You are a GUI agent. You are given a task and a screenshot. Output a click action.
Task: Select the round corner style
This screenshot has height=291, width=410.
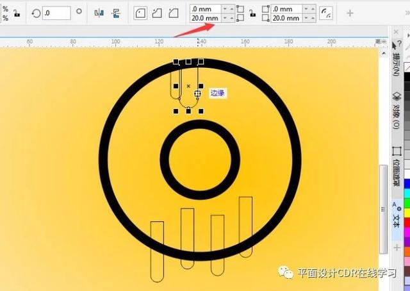click(140, 13)
